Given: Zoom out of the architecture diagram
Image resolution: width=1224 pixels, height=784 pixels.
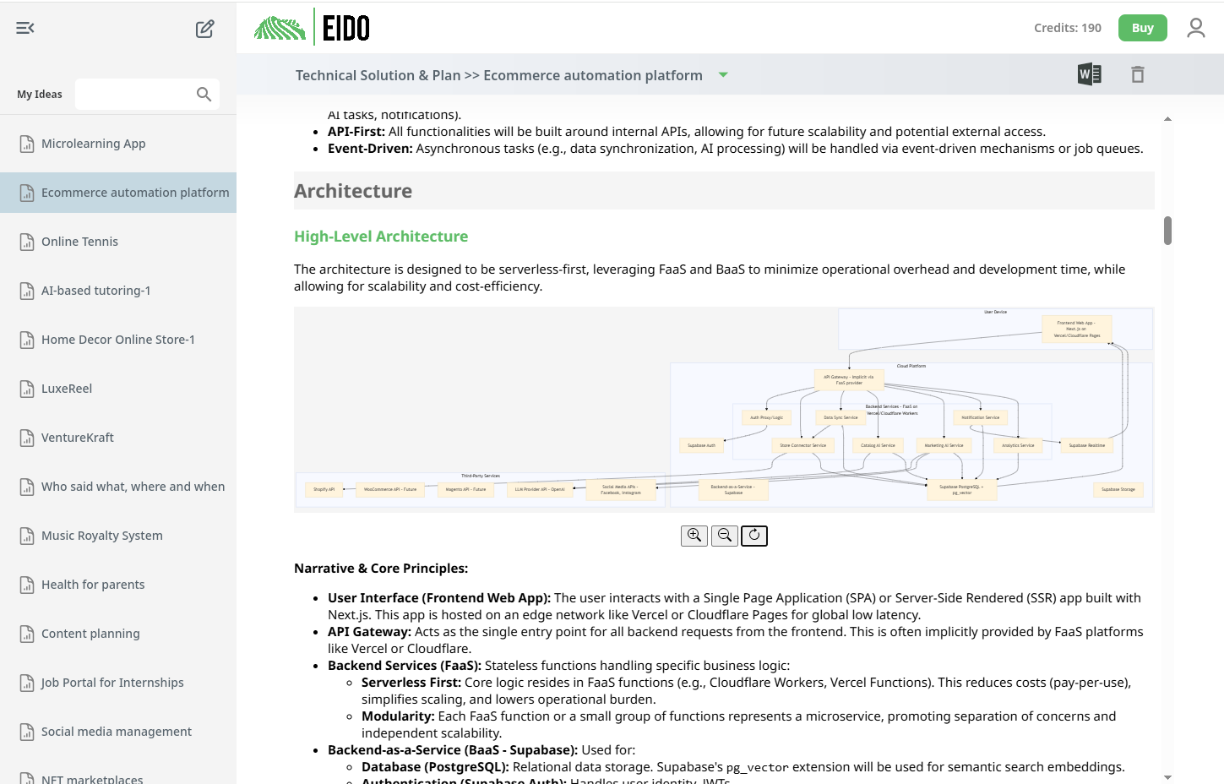Looking at the screenshot, I should (x=724, y=535).
